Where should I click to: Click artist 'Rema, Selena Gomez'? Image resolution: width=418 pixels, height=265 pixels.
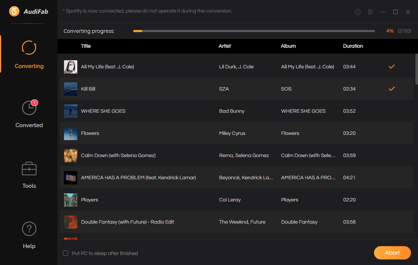(x=244, y=155)
